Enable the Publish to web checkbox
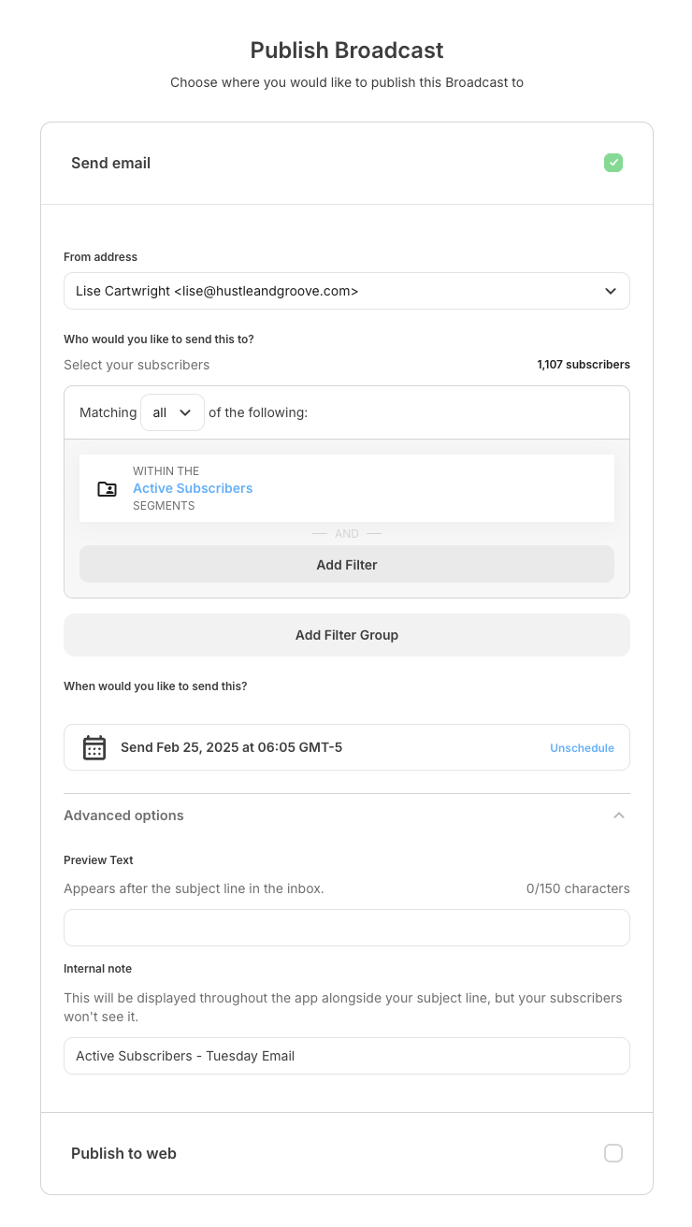692x1227 pixels. pos(613,1153)
